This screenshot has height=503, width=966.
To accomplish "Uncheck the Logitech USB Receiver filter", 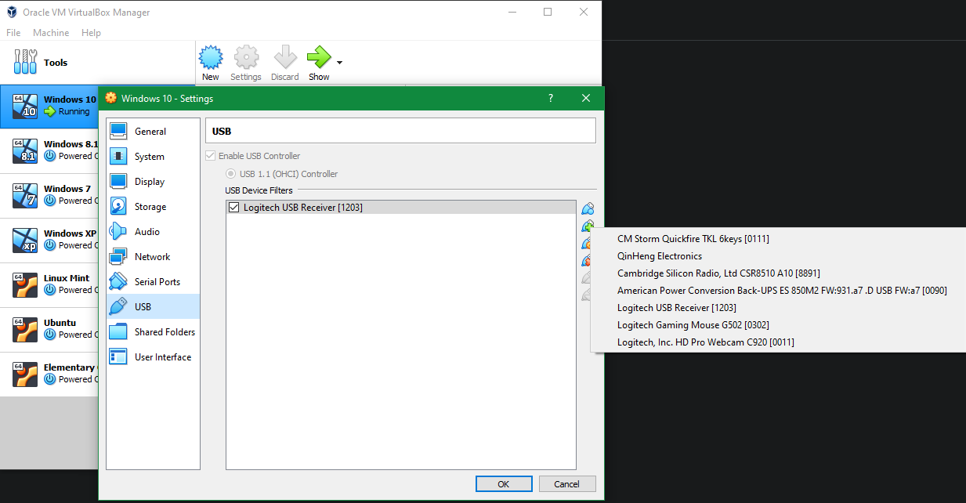I will [x=233, y=207].
